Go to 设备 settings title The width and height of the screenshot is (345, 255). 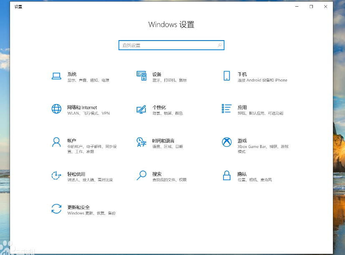(157, 74)
